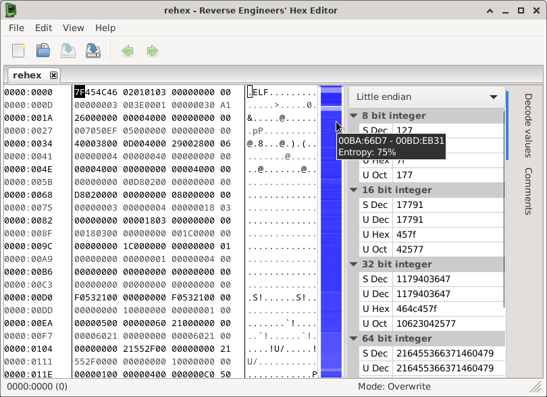
Task: Collapse the 64 bit integer section
Action: click(x=354, y=338)
